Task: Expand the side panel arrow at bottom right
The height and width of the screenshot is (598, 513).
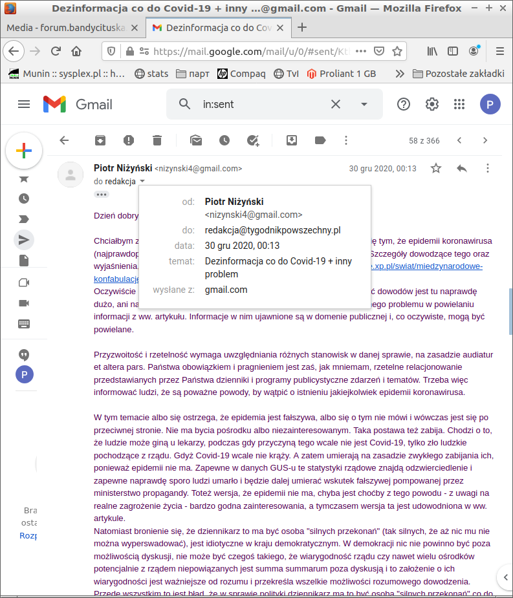Action: click(x=506, y=577)
